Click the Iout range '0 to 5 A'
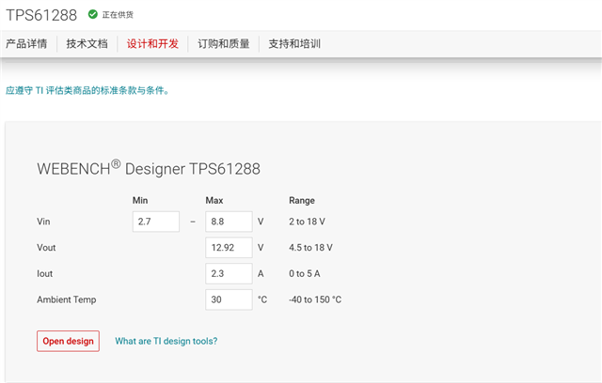Screen dimensions: 602x383 (x=305, y=273)
